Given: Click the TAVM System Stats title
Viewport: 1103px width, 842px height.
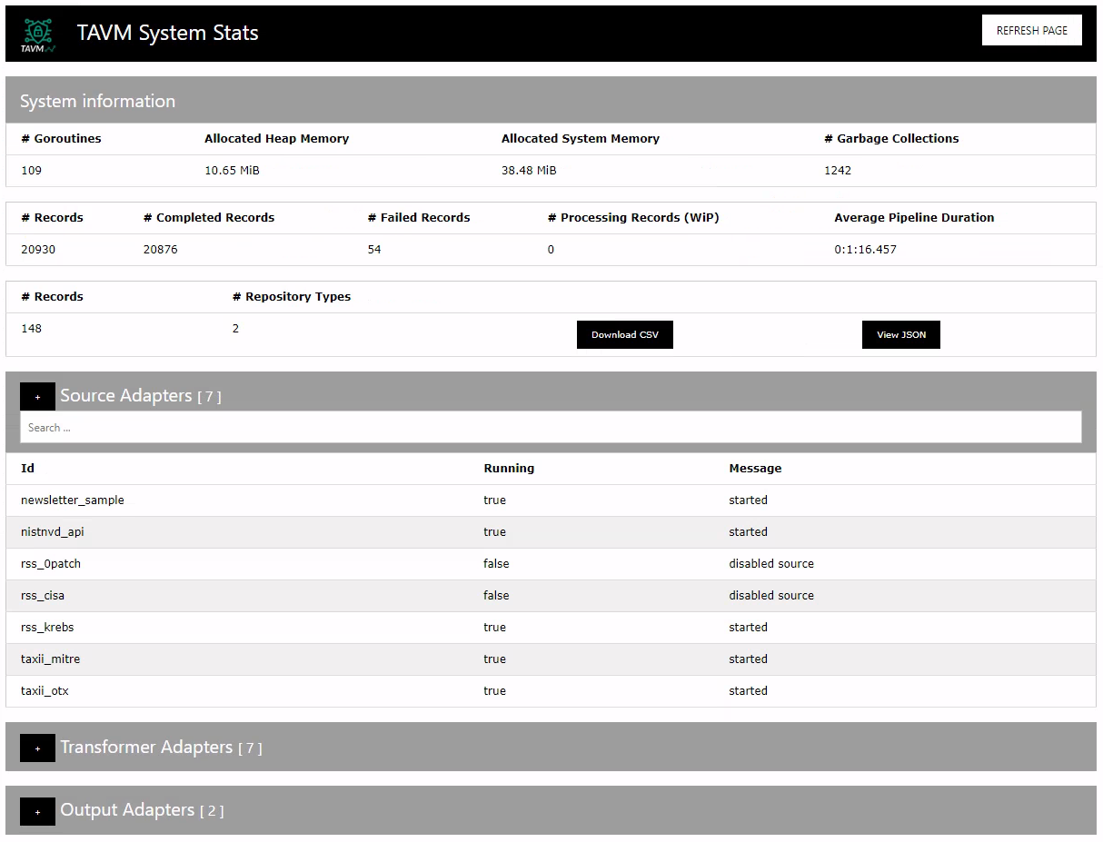Looking at the screenshot, I should (x=168, y=34).
